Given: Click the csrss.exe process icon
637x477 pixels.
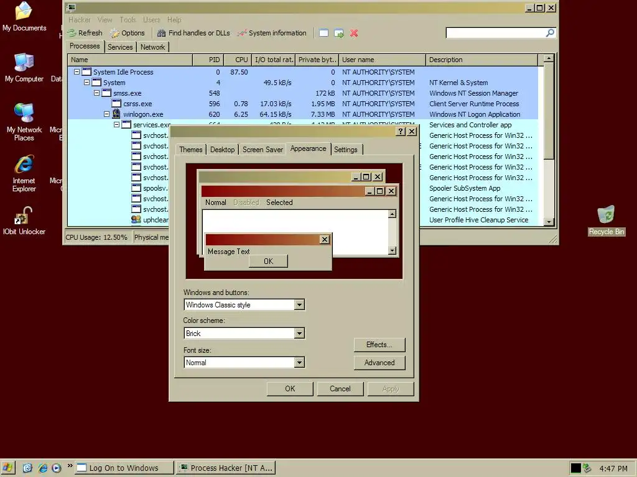Looking at the screenshot, I should pyautogui.click(x=116, y=104).
